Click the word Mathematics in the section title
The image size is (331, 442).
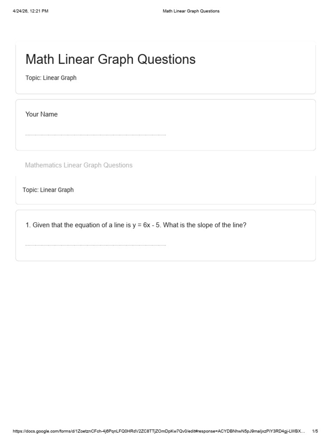click(44, 165)
